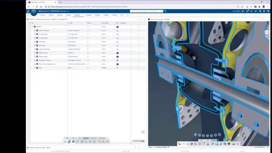Maximize the 3D viewer panel with the expand arrows icon
The image size is (272, 153).
[x=263, y=19]
